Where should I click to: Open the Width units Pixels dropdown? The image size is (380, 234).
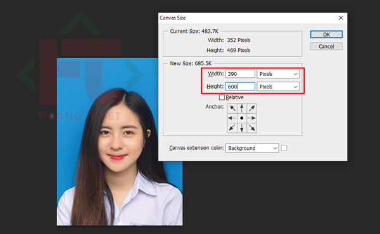click(278, 74)
